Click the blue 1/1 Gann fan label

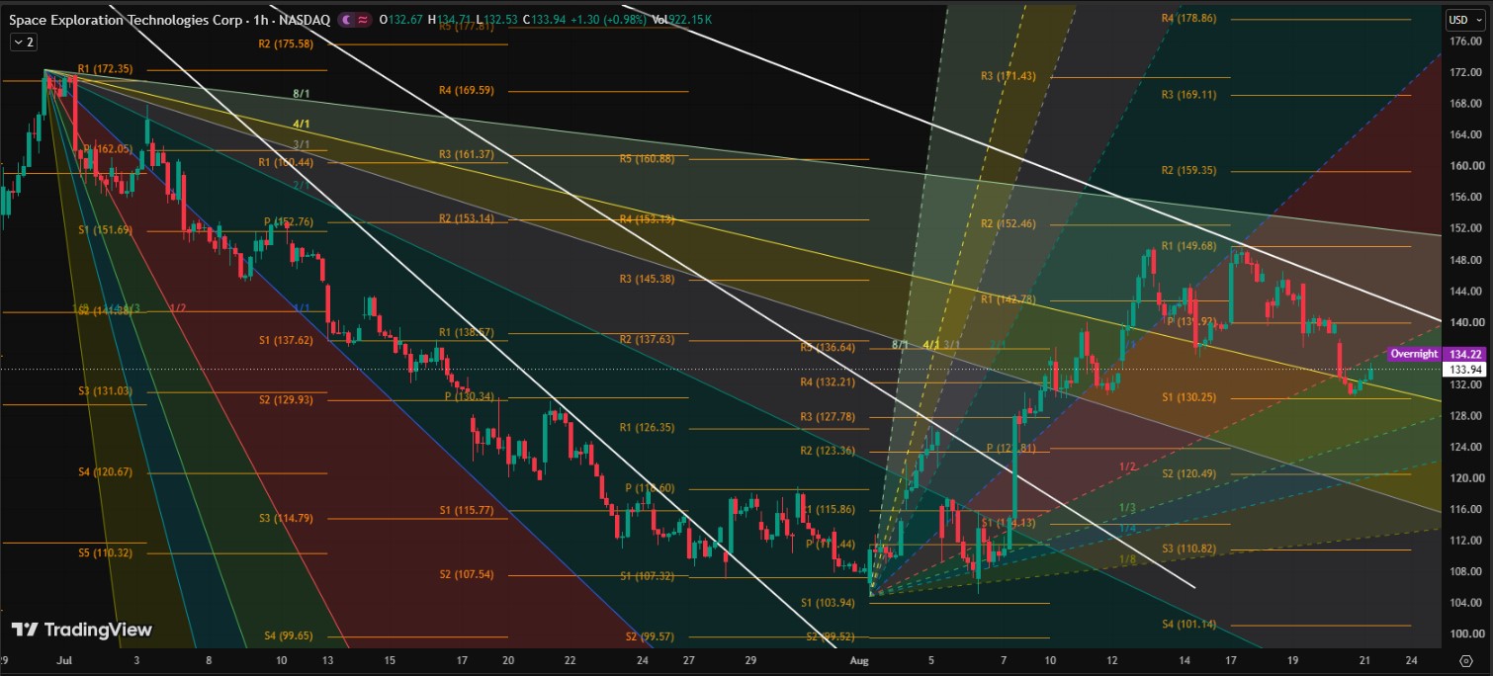(x=302, y=307)
